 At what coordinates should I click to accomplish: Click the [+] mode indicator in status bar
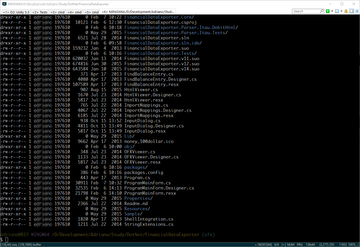click(284, 244)
